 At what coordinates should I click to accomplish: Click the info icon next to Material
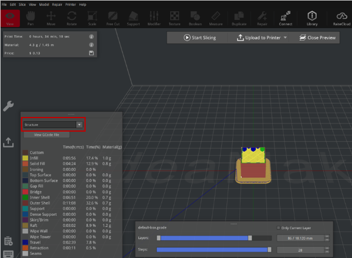[92, 45]
